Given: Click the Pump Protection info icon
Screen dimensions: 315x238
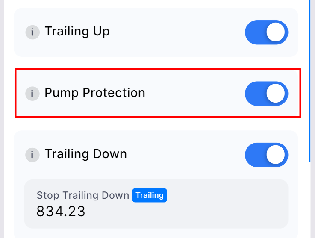Looking at the screenshot, I should 32,93.
